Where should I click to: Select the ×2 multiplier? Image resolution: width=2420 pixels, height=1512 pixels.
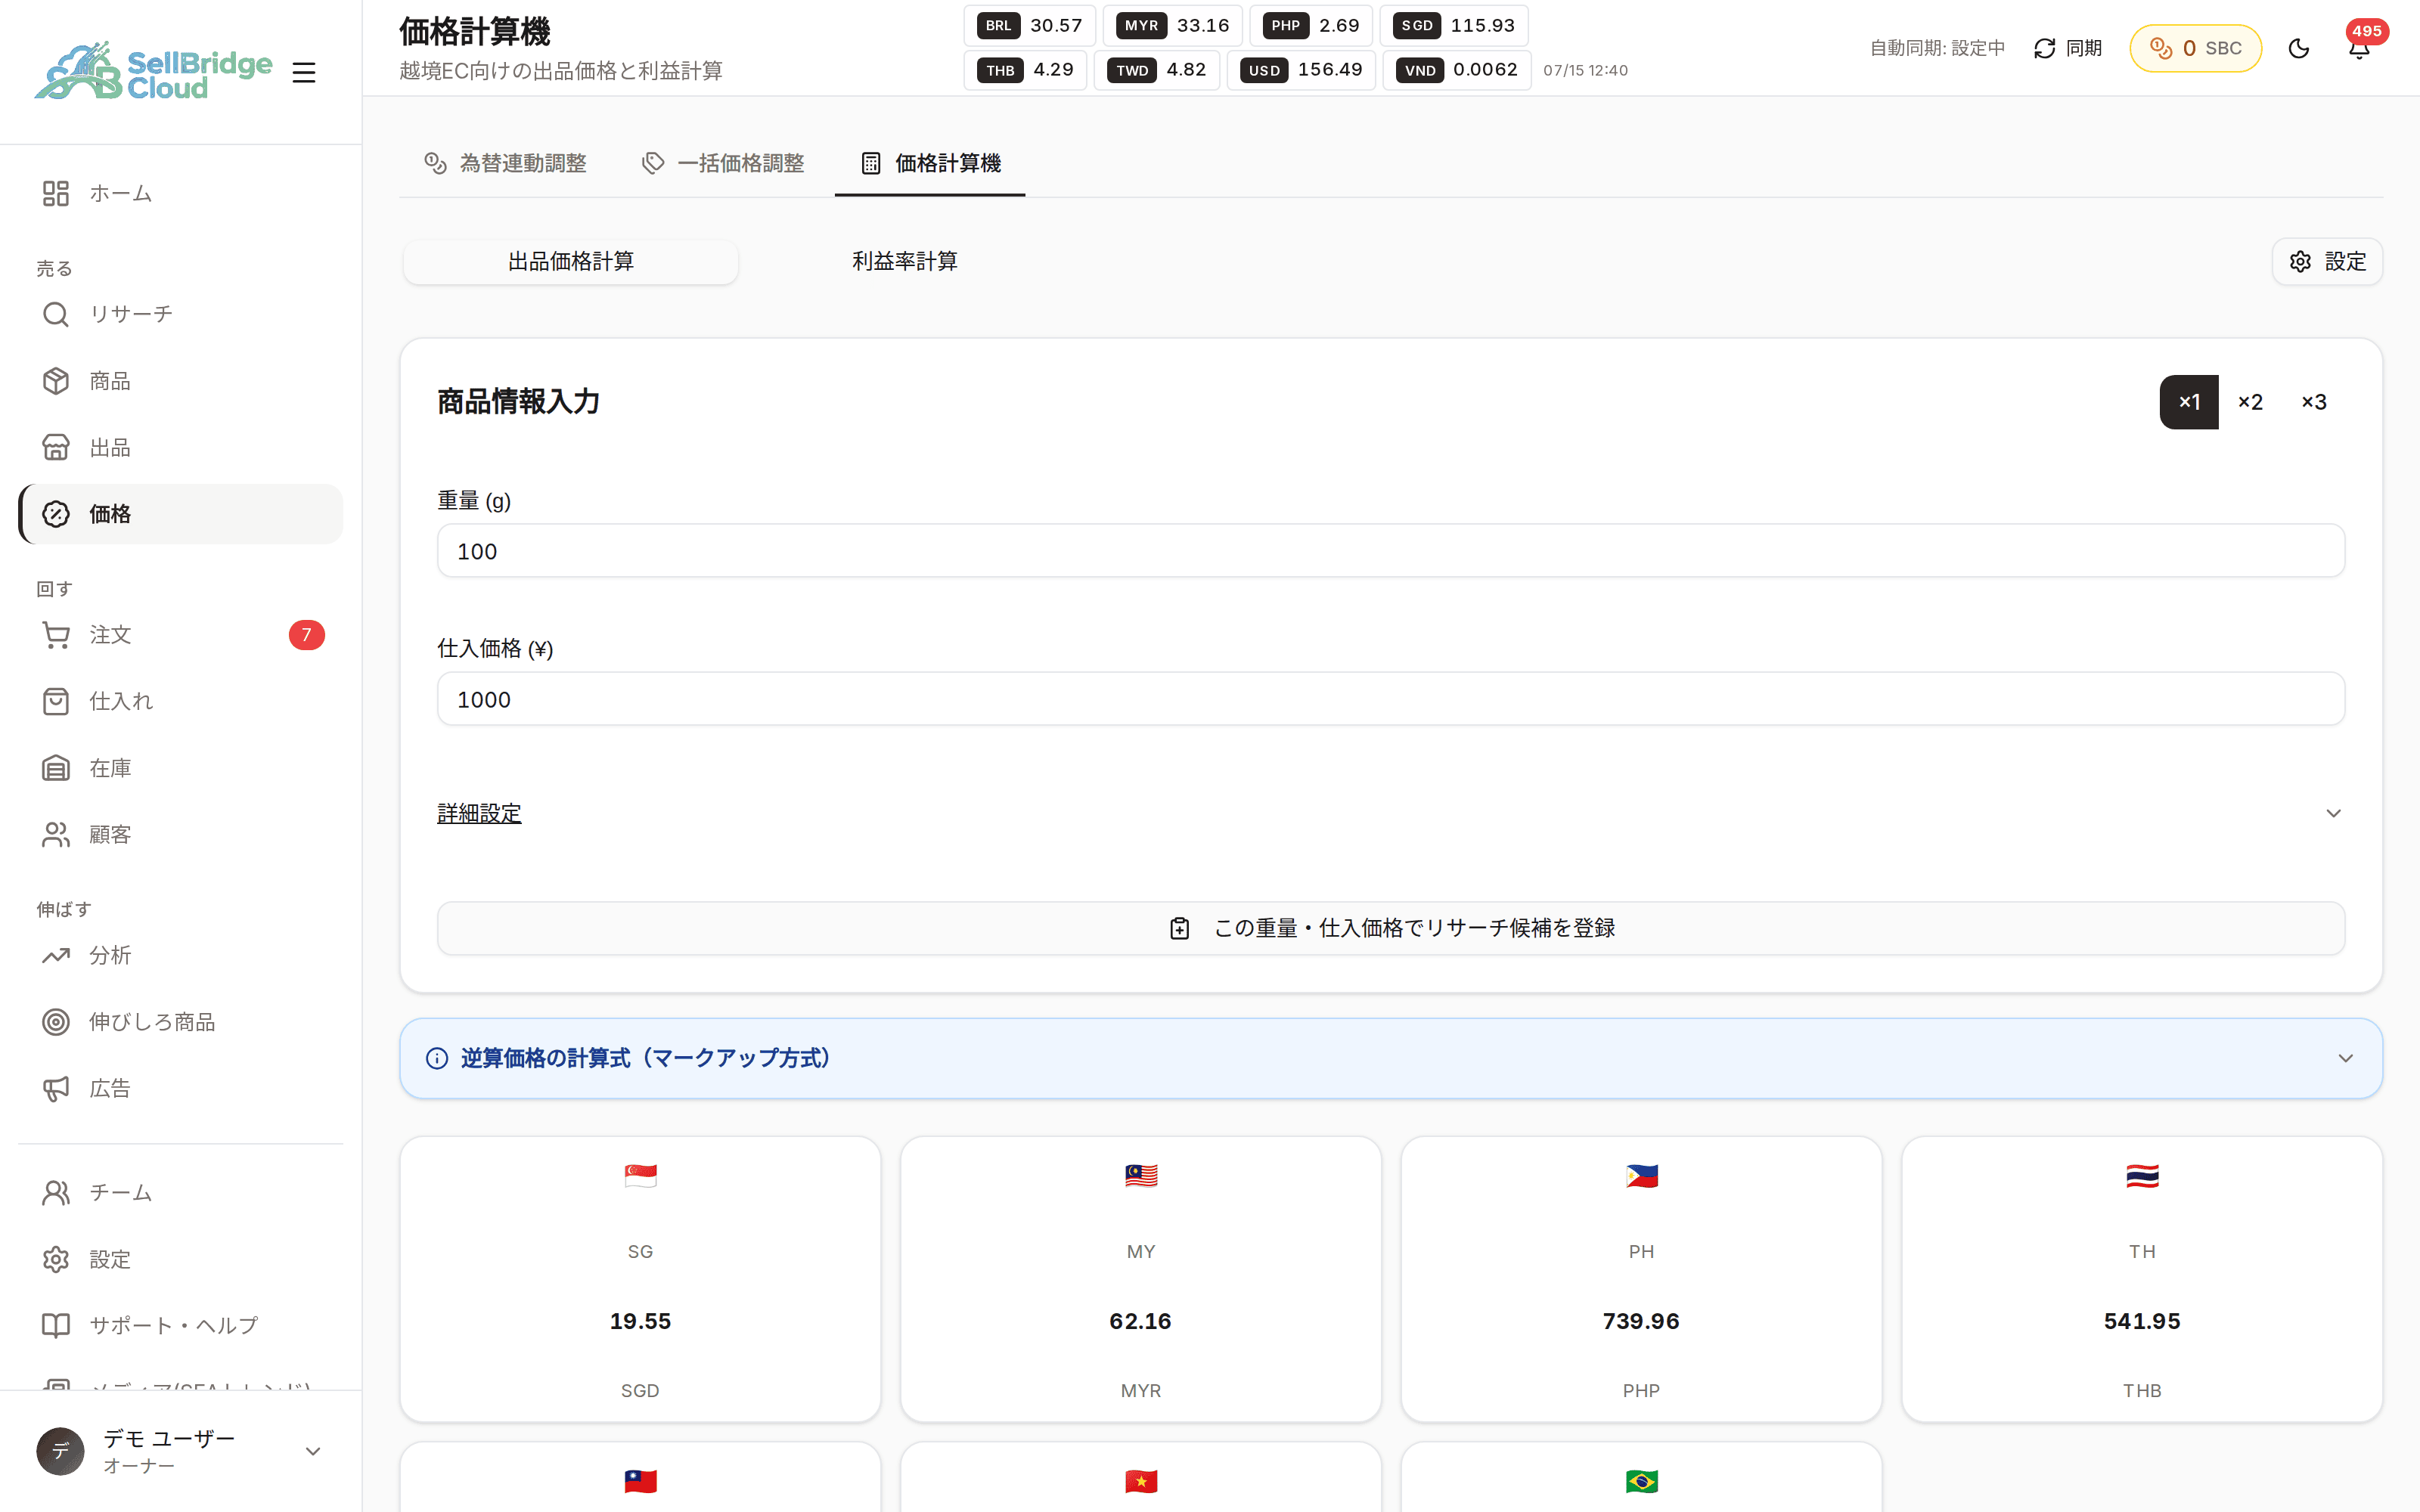pyautogui.click(x=2251, y=402)
